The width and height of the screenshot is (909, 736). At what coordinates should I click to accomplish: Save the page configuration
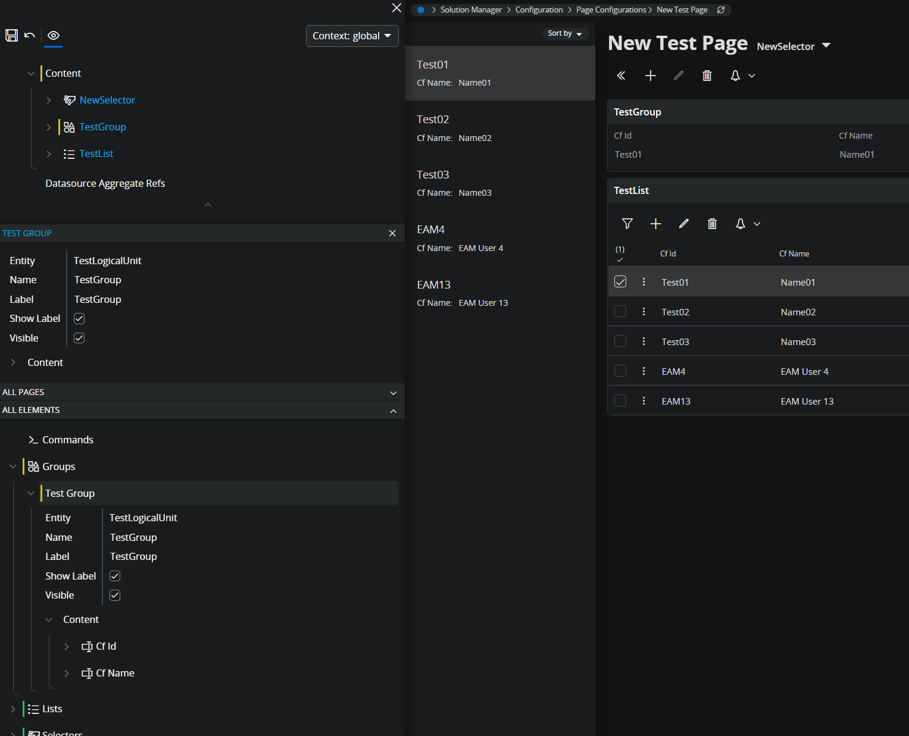(x=11, y=36)
